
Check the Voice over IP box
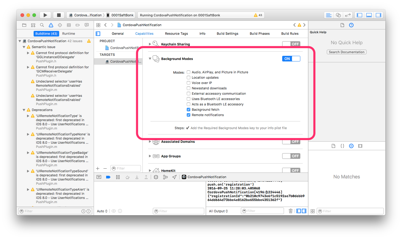189,83
